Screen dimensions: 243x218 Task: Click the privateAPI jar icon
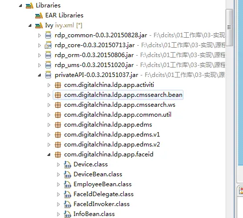coord(48,75)
